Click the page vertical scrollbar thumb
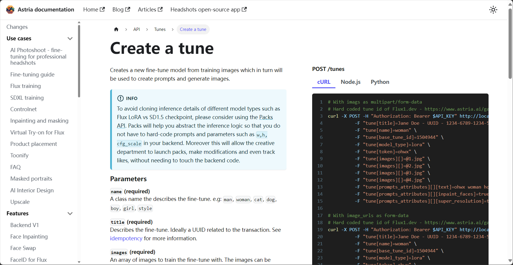The image size is (513, 265). click(510, 44)
